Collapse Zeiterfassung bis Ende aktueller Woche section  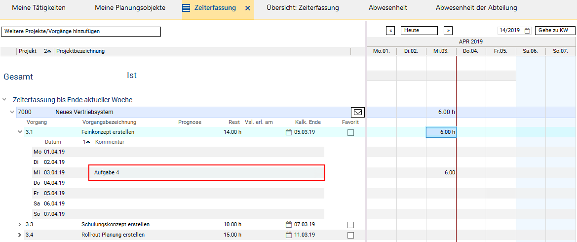(4, 99)
